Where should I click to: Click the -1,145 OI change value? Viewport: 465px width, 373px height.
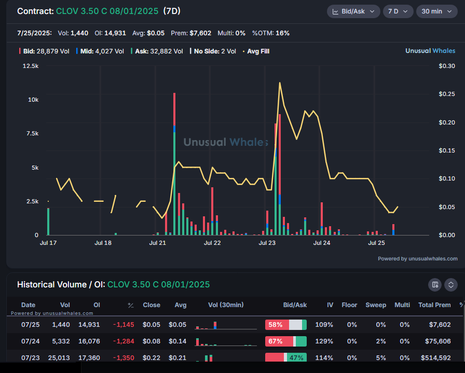point(124,325)
